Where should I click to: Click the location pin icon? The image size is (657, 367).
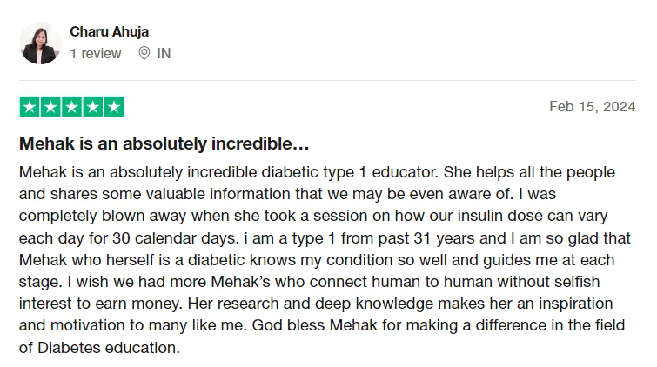[x=144, y=53]
